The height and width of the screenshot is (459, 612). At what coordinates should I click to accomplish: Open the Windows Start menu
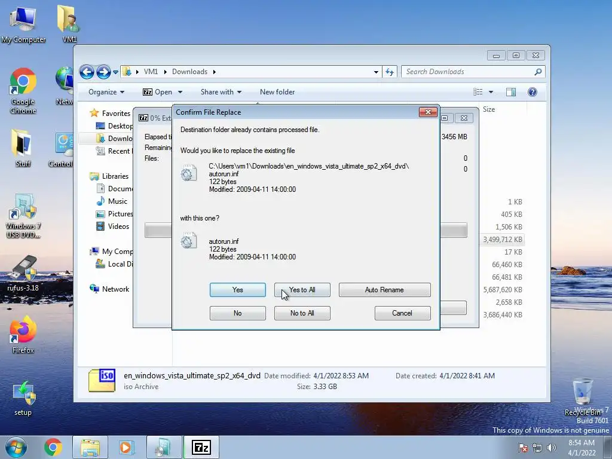16,447
